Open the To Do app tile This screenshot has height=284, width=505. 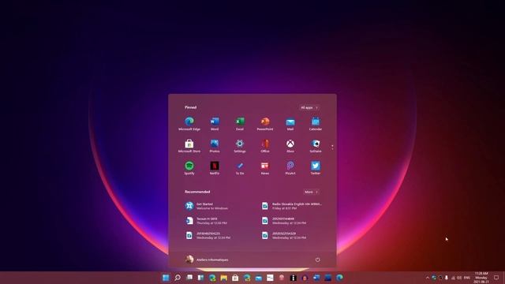coord(240,168)
